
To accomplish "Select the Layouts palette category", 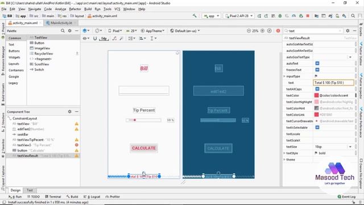I will [x=14, y=64].
